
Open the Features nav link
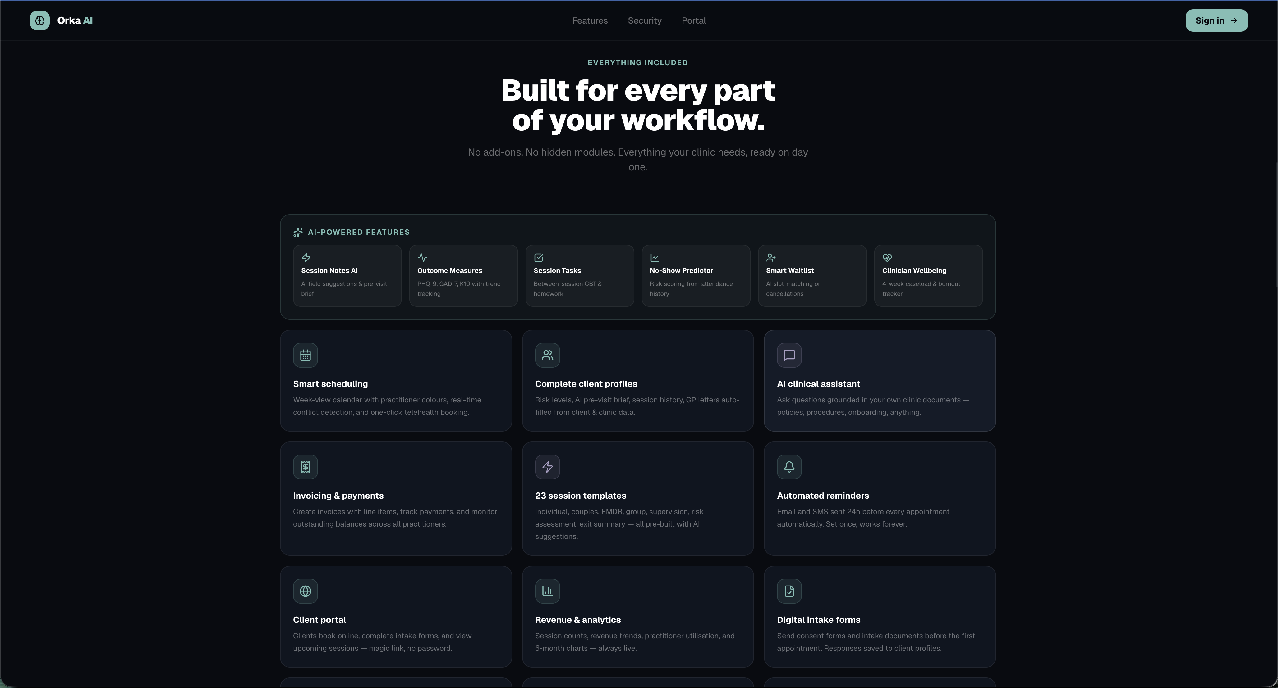coord(590,20)
